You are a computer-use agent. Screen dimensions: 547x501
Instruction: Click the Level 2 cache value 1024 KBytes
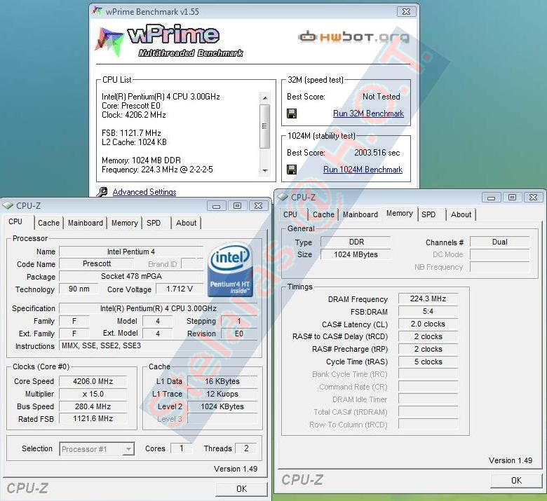(222, 406)
